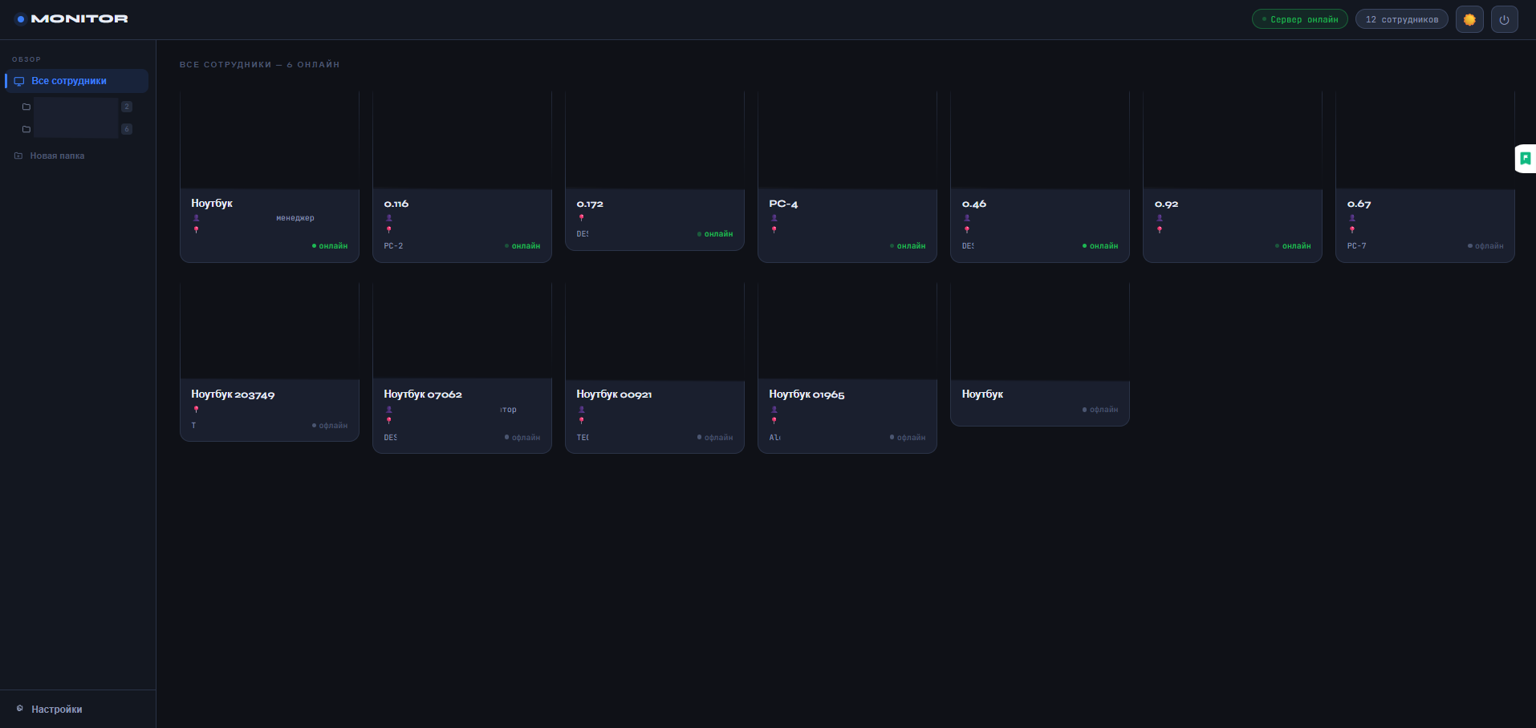
Task: Open Ноутбук 203749 offline card
Action: pos(270,361)
